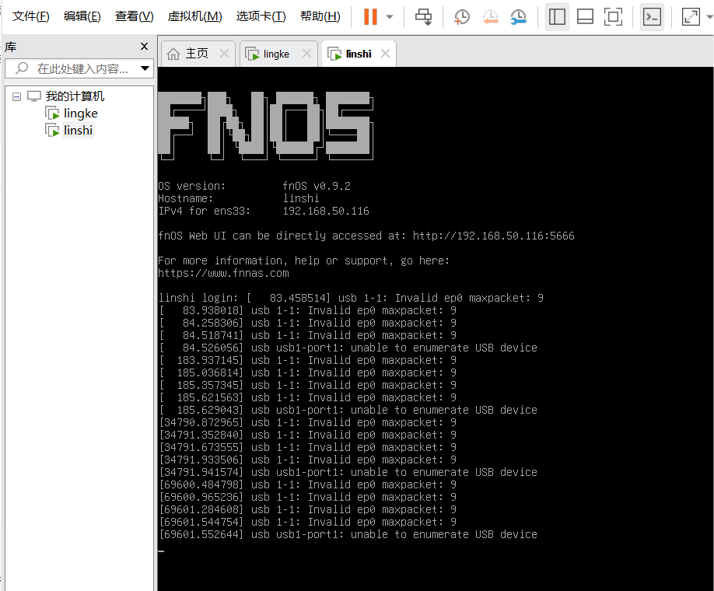
Task: Pause the virtual machine with orange pause icon
Action: (x=371, y=17)
